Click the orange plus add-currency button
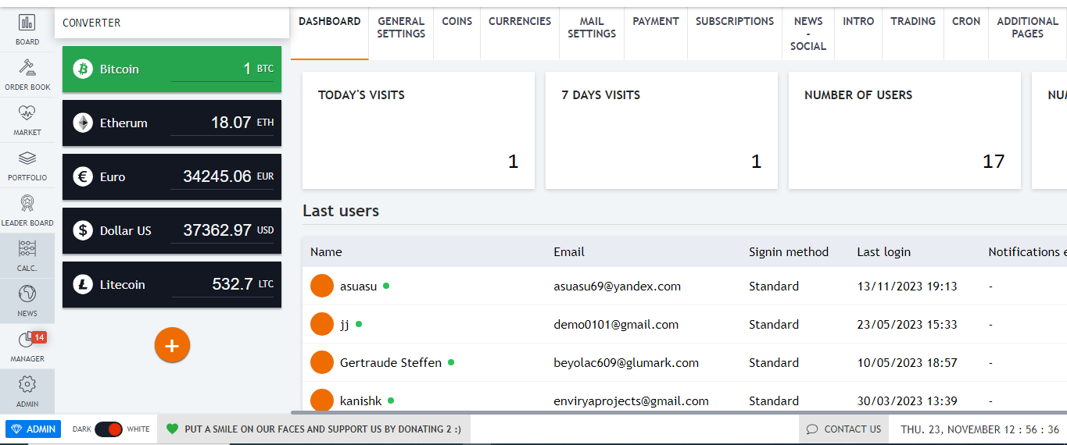The height and width of the screenshot is (445, 1067). point(172,345)
